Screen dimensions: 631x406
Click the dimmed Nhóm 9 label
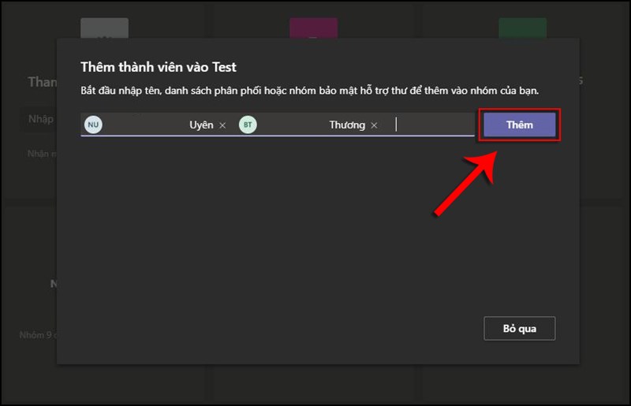pyautogui.click(x=36, y=335)
